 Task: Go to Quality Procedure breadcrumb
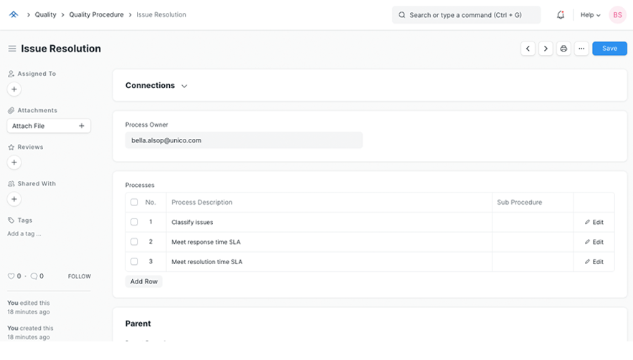tap(96, 15)
